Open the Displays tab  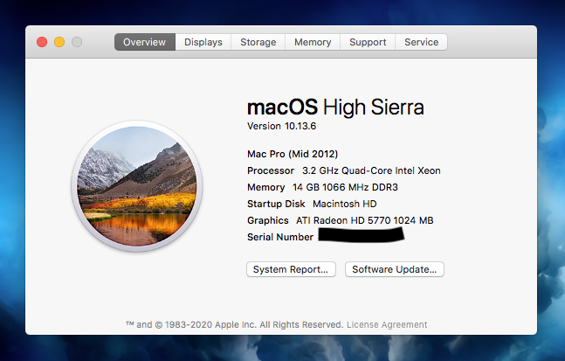point(203,42)
